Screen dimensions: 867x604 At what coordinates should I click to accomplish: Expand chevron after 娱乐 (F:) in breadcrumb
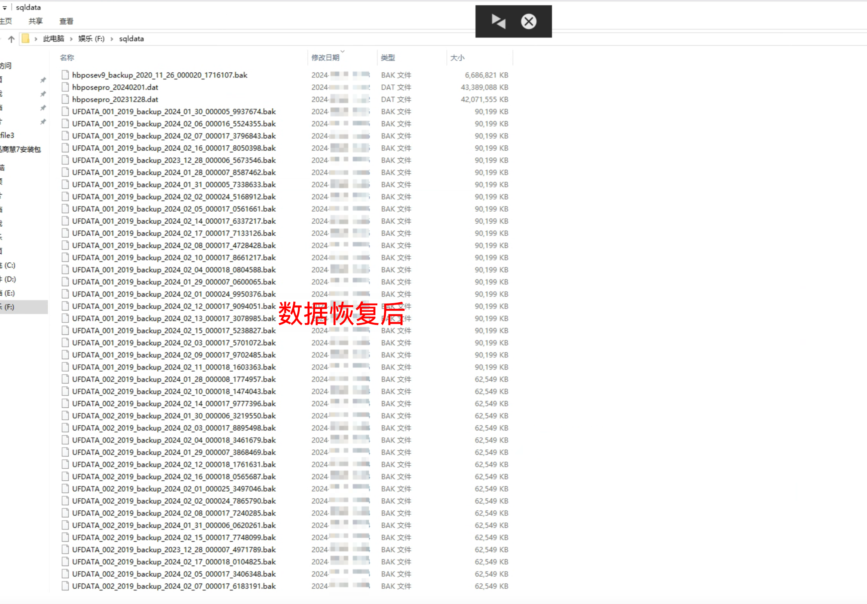(x=112, y=39)
